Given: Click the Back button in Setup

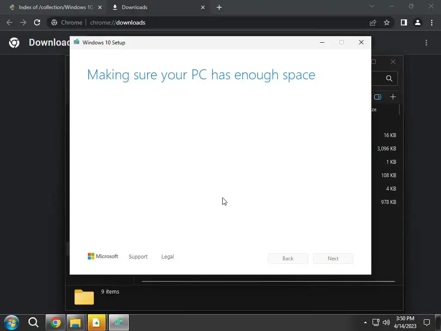Looking at the screenshot, I should [x=288, y=259].
